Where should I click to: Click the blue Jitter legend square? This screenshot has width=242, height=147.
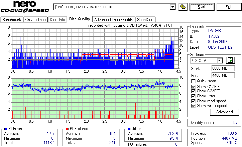point(129,129)
